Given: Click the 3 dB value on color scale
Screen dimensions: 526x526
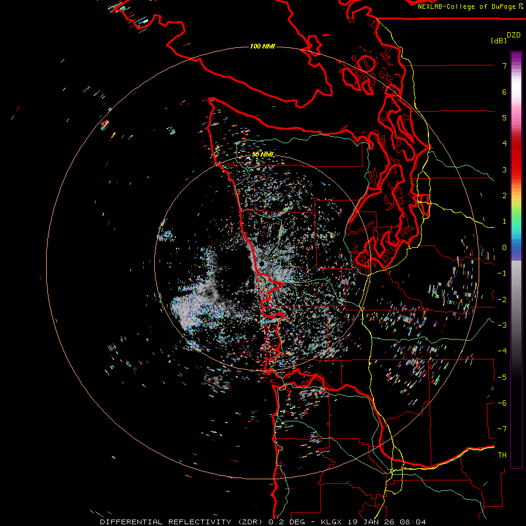Looking at the screenshot, I should click(x=504, y=169).
